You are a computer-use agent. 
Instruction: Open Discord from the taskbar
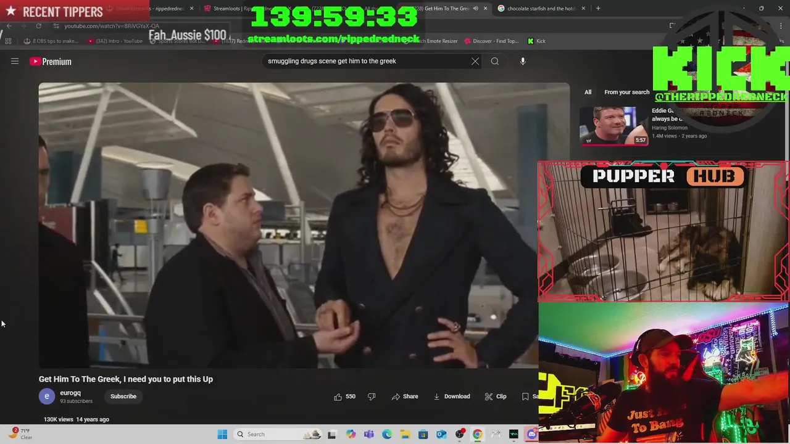pyautogui.click(x=531, y=434)
